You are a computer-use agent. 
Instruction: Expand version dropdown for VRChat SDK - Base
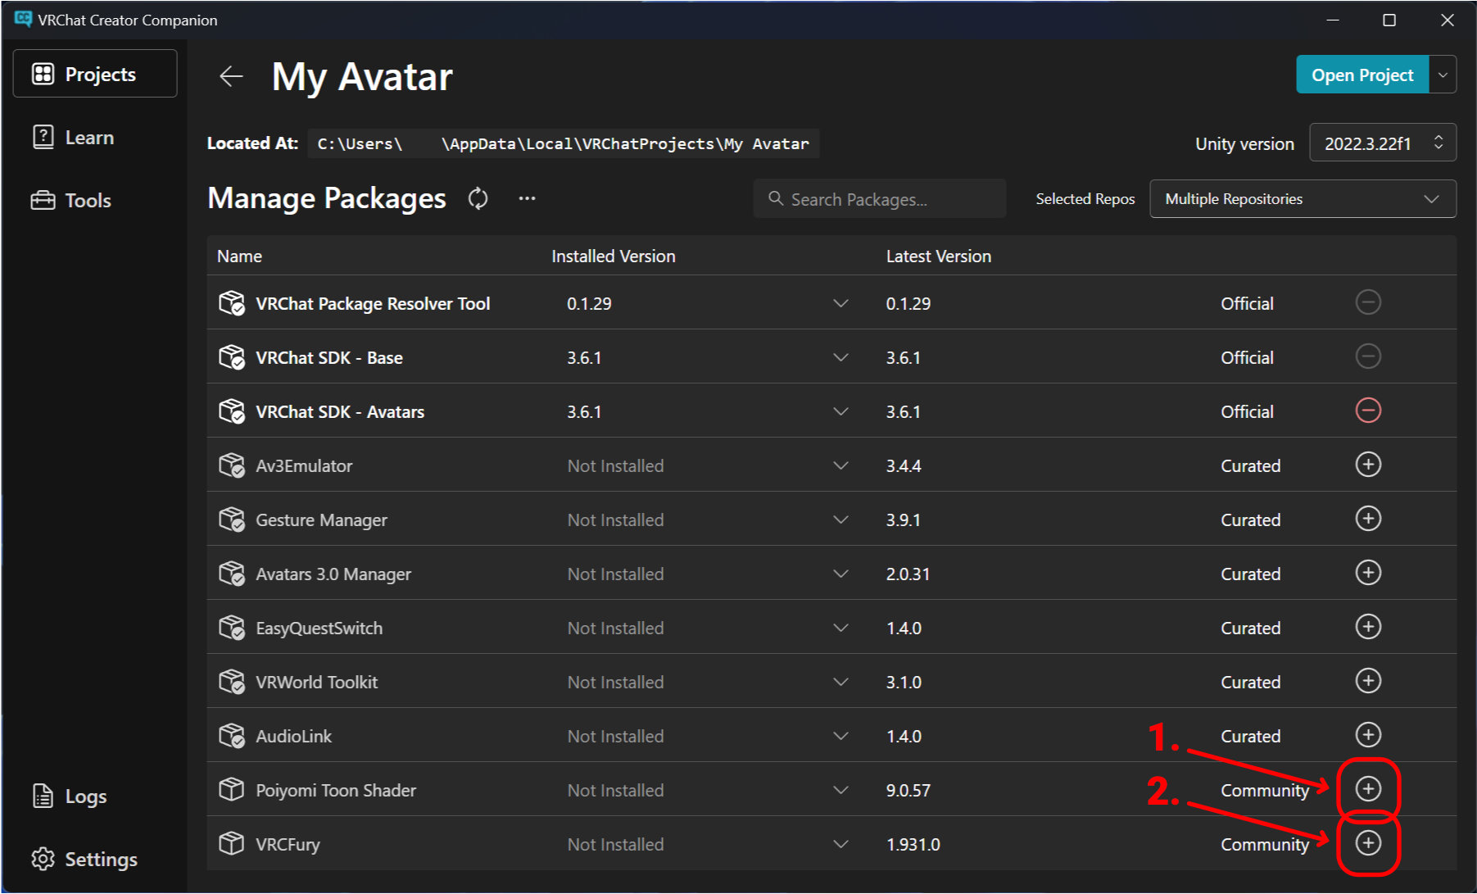(x=840, y=357)
